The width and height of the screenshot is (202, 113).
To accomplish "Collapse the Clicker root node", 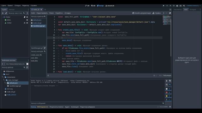I will [x=2, y=17].
